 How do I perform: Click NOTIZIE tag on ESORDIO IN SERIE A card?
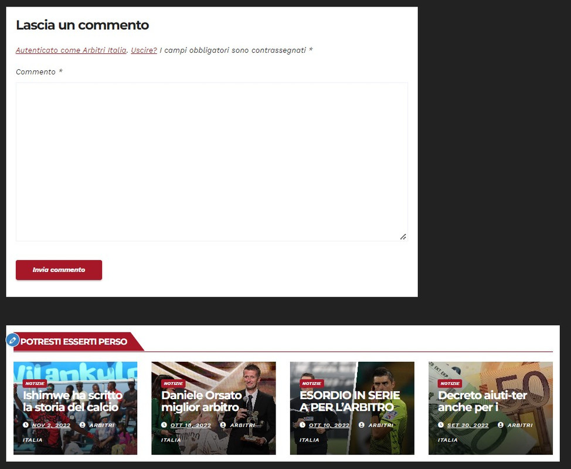tap(311, 383)
